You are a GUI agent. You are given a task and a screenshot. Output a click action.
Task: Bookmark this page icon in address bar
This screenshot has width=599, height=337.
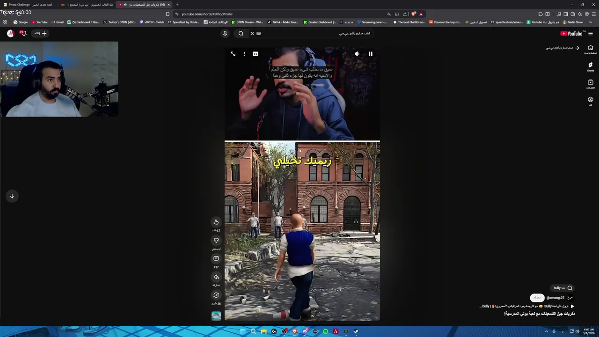[x=168, y=14]
